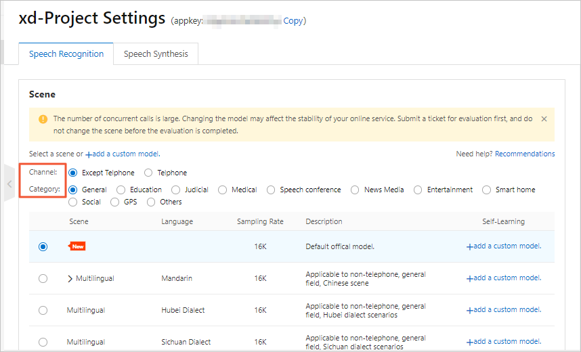Select the Mandarin scene radio button
The image size is (581, 352).
pyautogui.click(x=43, y=279)
